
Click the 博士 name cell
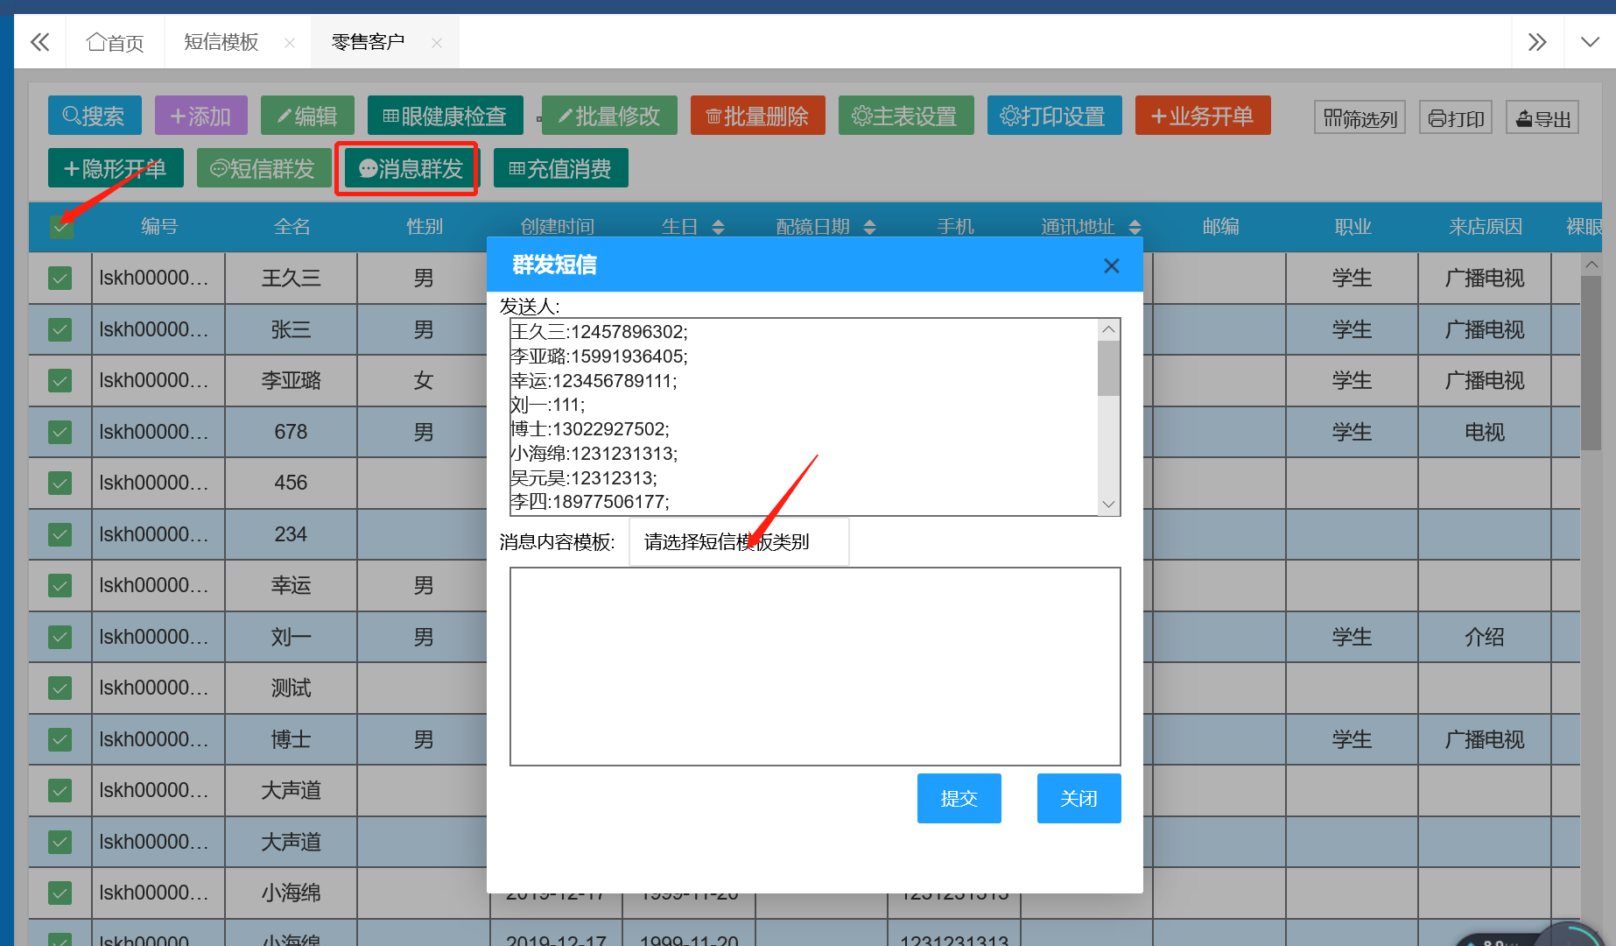click(292, 739)
